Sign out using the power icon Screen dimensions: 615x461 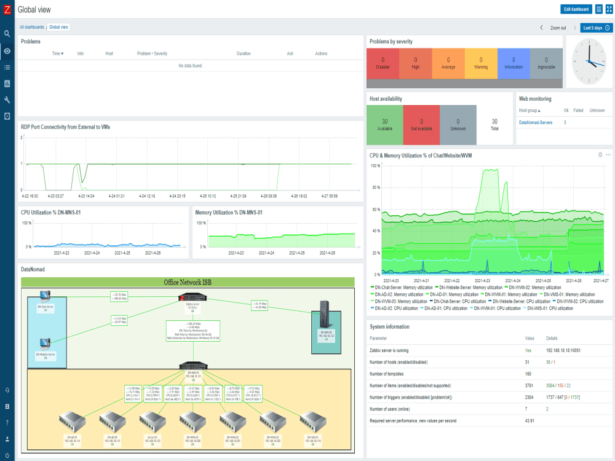tap(7, 455)
